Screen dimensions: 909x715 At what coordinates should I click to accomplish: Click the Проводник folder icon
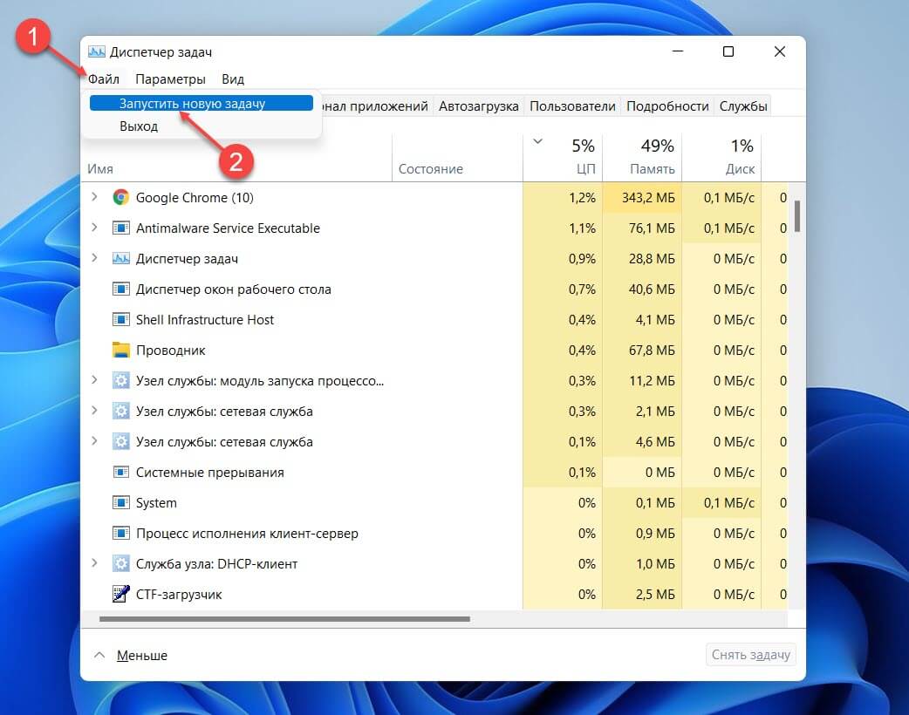coord(120,350)
